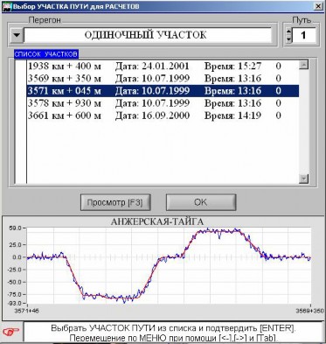This screenshot has width=326, height=344.
Task: Click the 3571+46 axis label
Action: tap(26, 311)
